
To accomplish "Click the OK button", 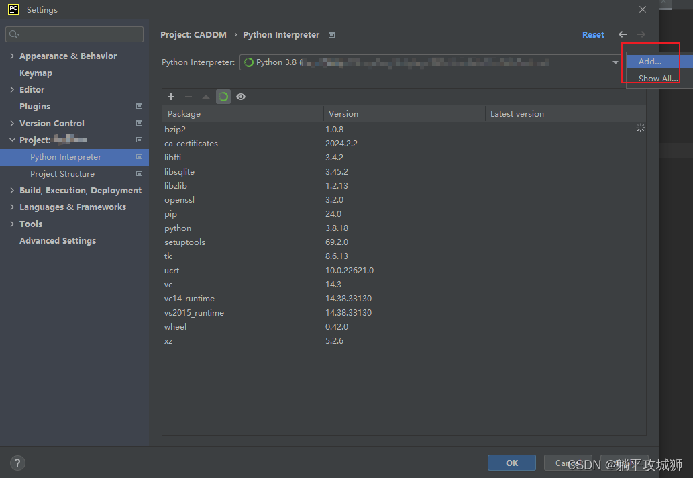I will coord(512,463).
